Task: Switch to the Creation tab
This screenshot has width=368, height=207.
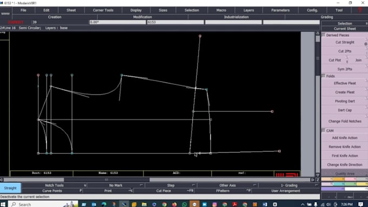Action: click(55, 17)
